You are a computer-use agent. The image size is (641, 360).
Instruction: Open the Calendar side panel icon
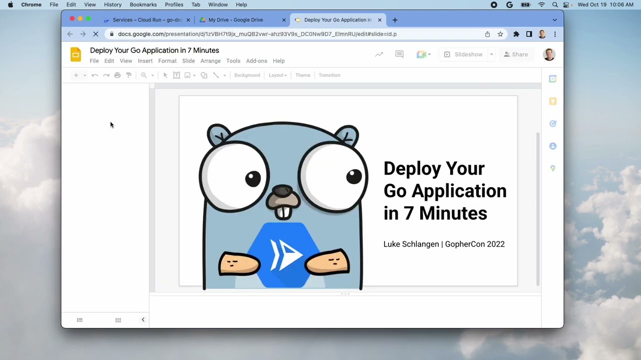553,79
